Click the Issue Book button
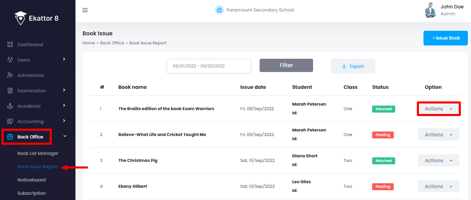The image size is (471, 200). click(x=445, y=38)
